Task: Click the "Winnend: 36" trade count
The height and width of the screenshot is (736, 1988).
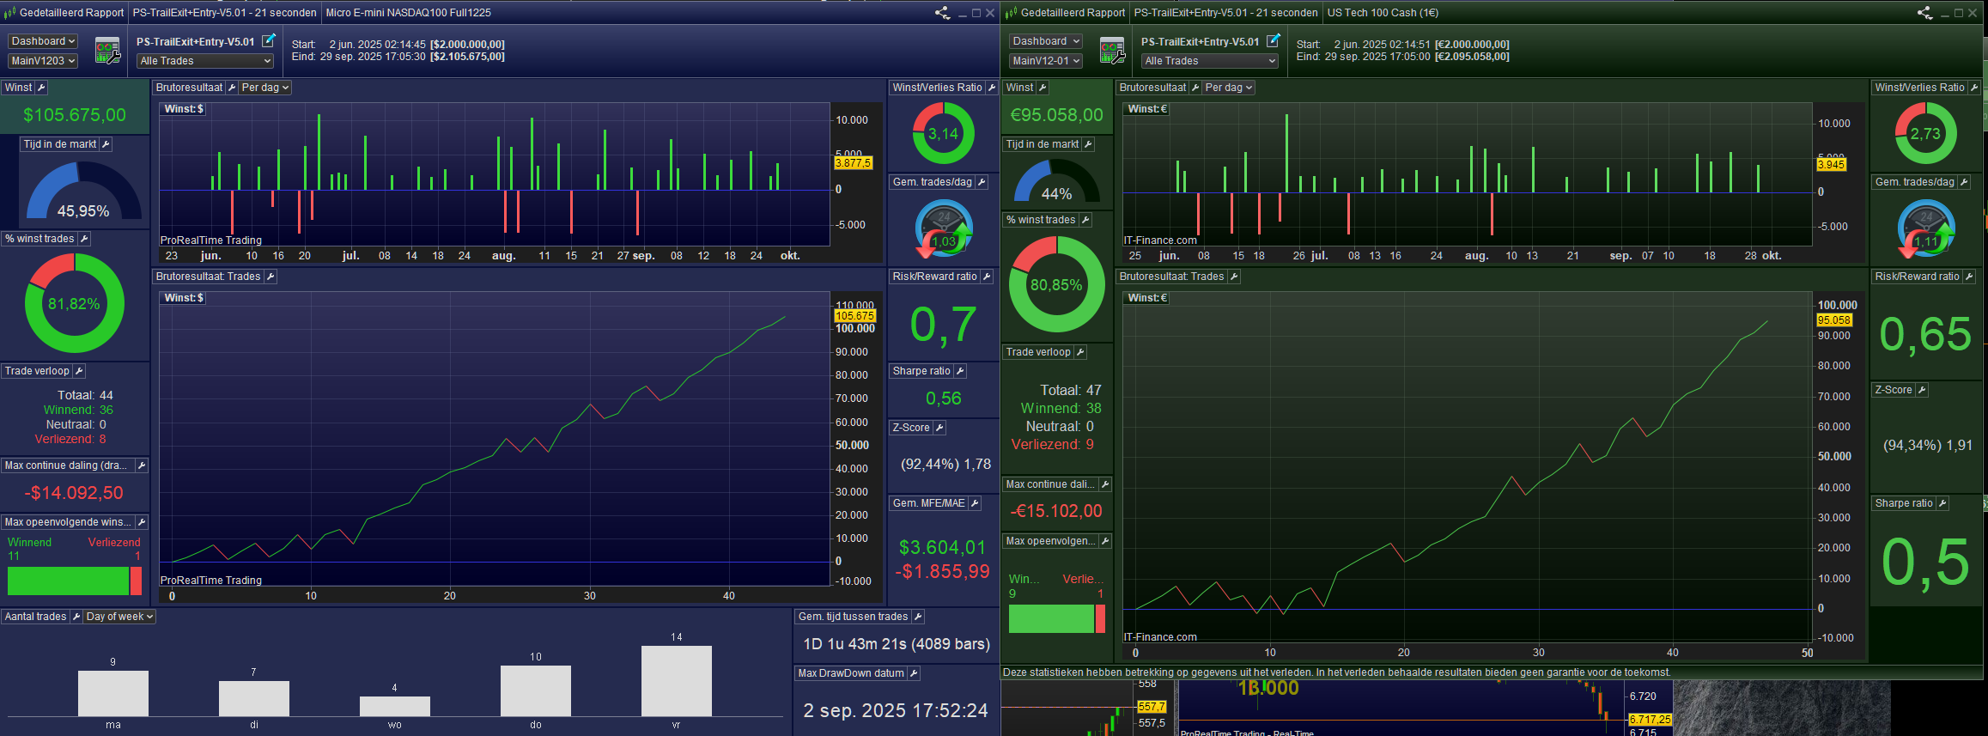Action: (78, 410)
